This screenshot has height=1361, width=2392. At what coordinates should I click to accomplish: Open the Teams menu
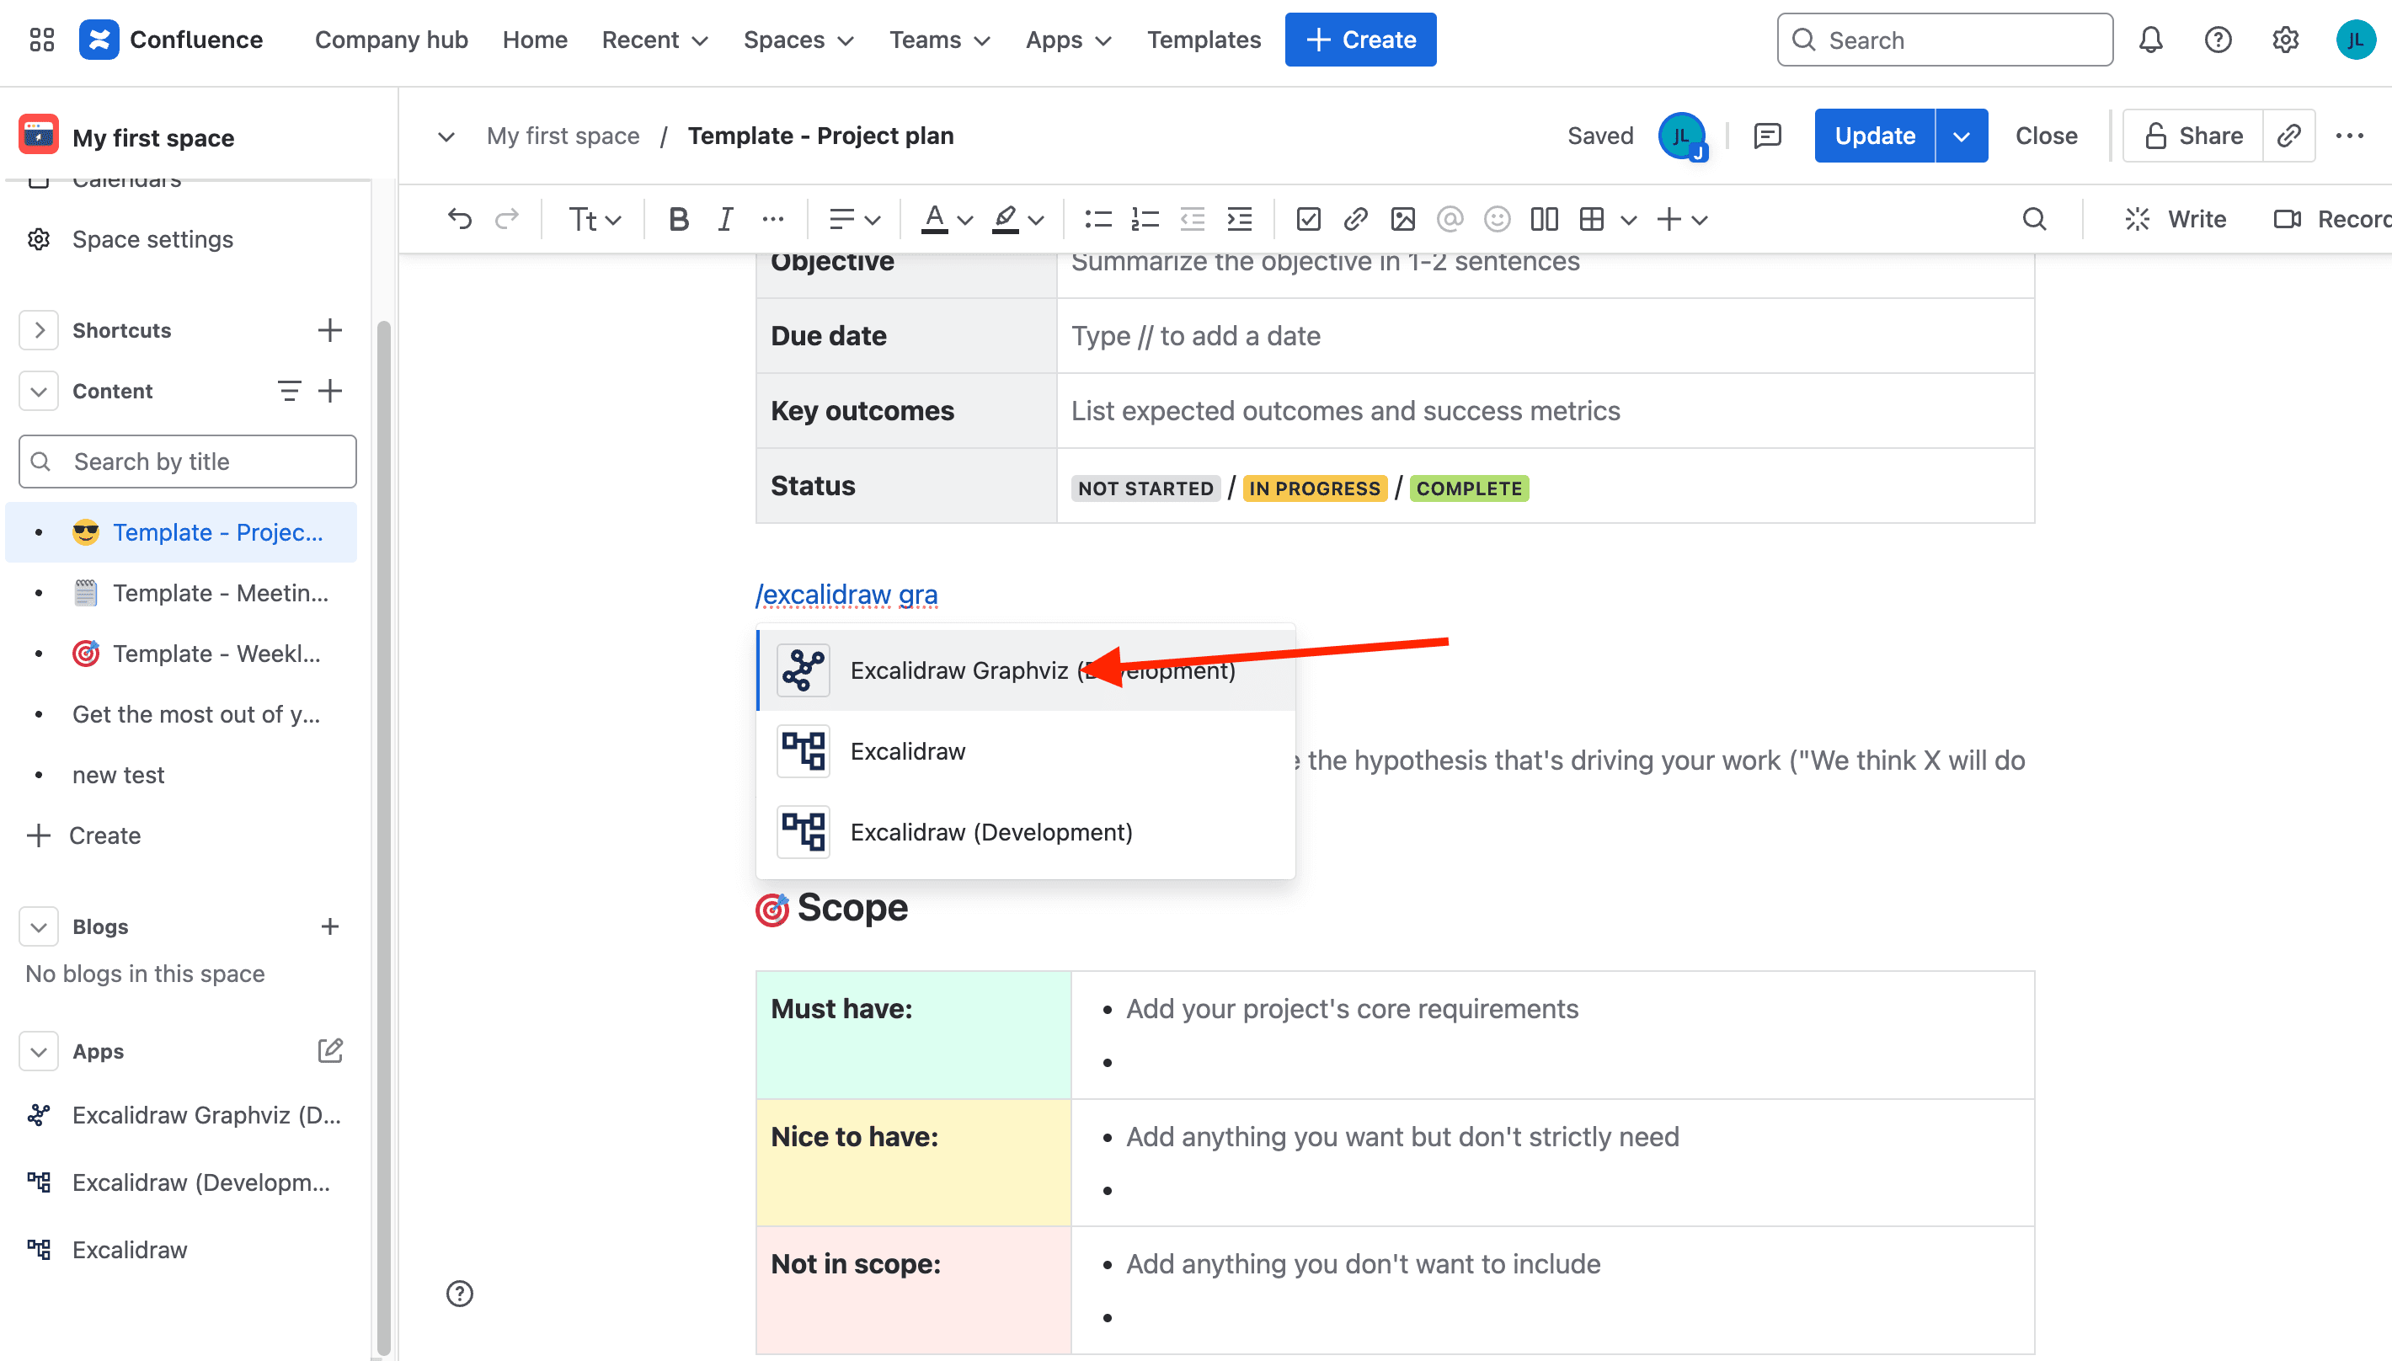tap(938, 40)
